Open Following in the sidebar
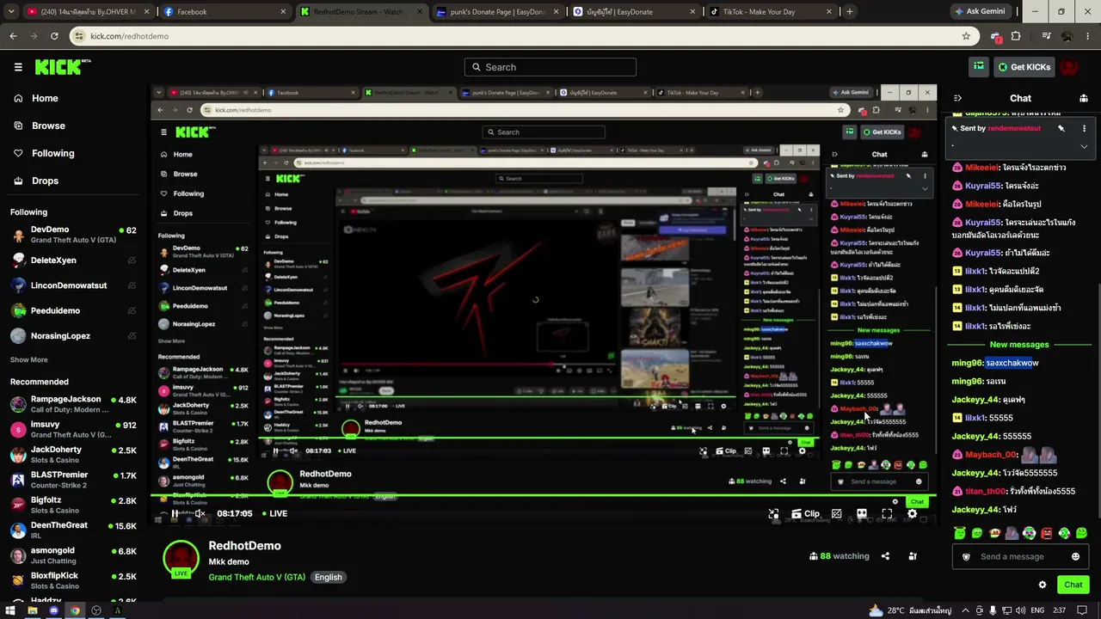1101x619 pixels. pos(52,153)
